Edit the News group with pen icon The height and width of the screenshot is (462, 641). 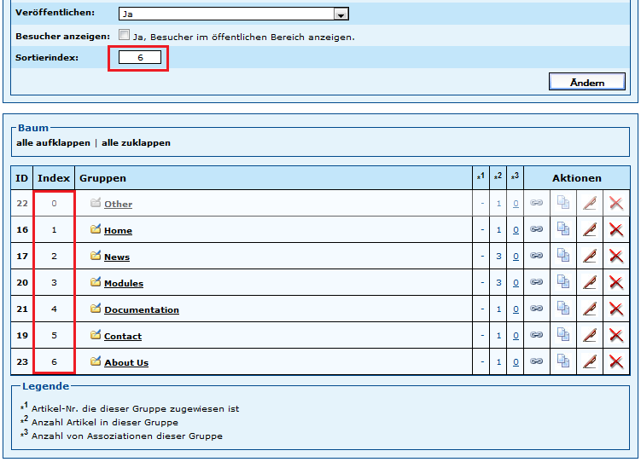(x=589, y=256)
